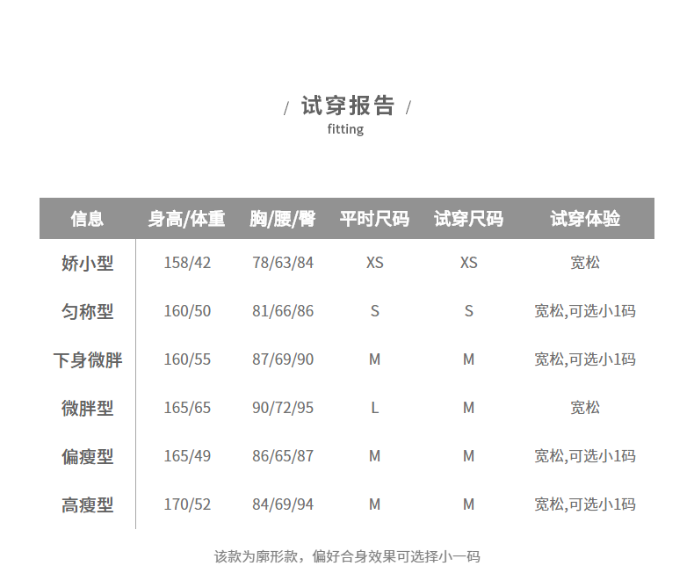The image size is (694, 566).
Task: Click the 158/42 height/weight cell
Action: pyautogui.click(x=187, y=263)
